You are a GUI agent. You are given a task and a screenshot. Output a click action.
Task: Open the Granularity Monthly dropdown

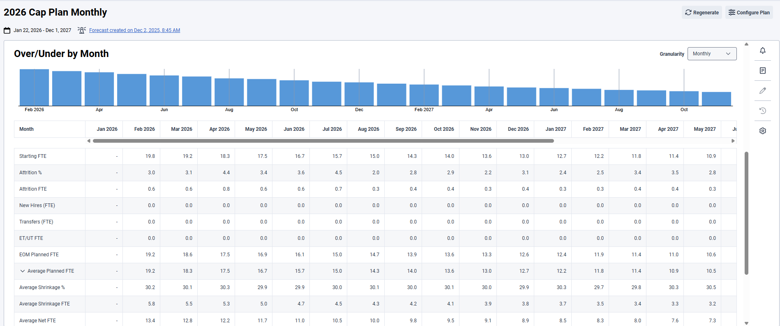point(712,54)
